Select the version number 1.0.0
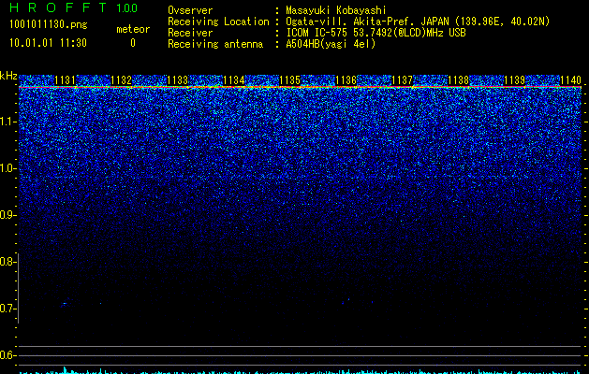The image size is (589, 374). pos(127,8)
